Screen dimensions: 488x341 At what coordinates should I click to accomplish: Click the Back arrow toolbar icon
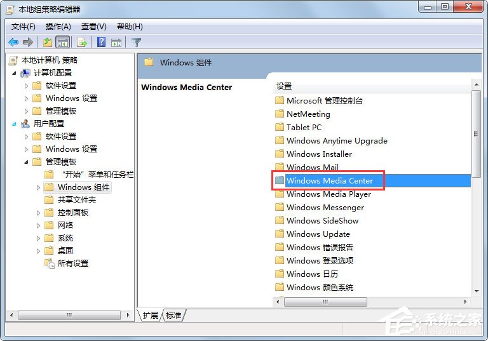coord(13,42)
